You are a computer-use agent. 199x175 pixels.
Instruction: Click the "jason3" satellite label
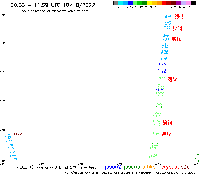click(x=132, y=167)
